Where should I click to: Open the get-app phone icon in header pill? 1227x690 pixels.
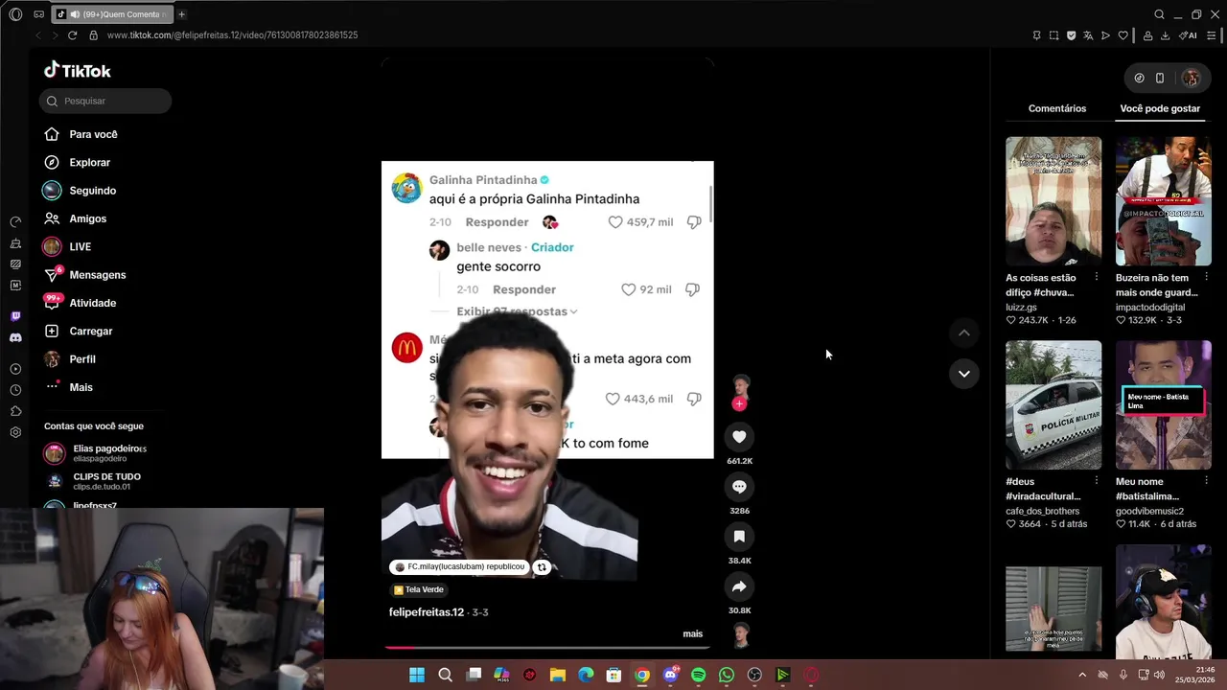coord(1160,79)
